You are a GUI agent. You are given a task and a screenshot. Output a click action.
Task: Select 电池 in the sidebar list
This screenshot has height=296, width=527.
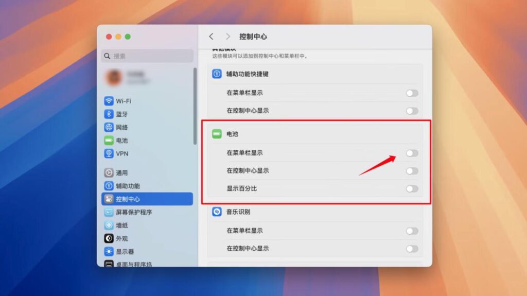[x=147, y=140]
